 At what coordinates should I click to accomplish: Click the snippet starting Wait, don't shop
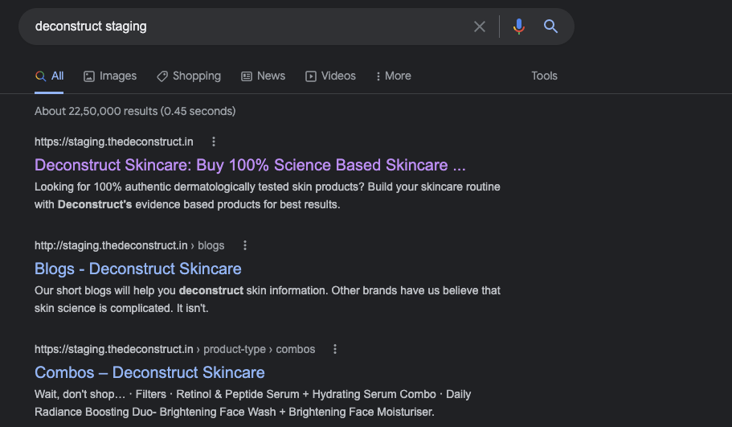point(252,403)
